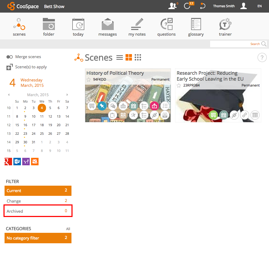The image size is (269, 258).
Task: Toggle favorite star for scene 94FKDD
Action: pos(89,80)
